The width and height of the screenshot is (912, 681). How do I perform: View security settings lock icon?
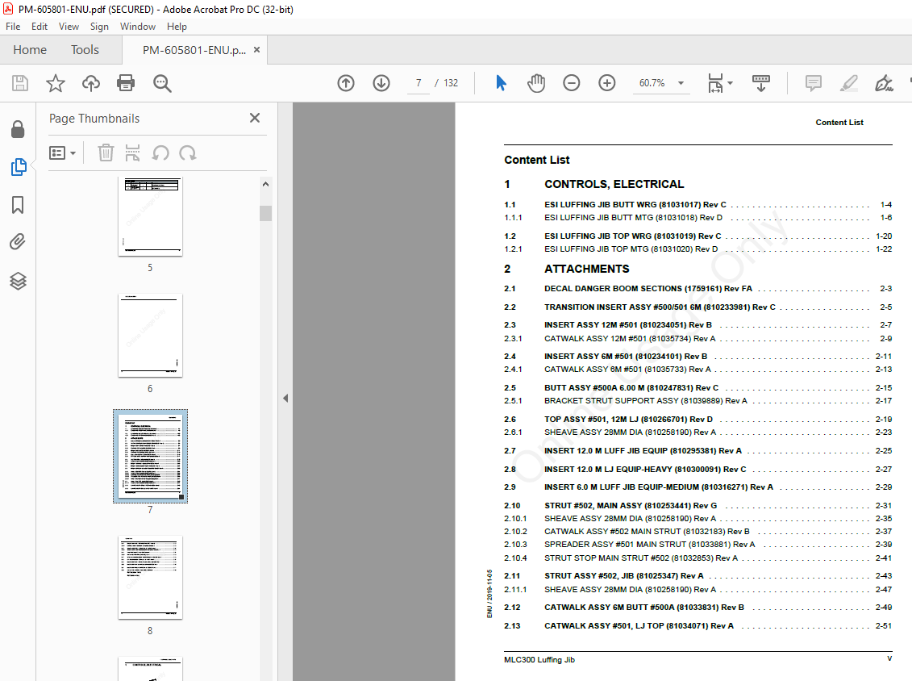[x=18, y=129]
